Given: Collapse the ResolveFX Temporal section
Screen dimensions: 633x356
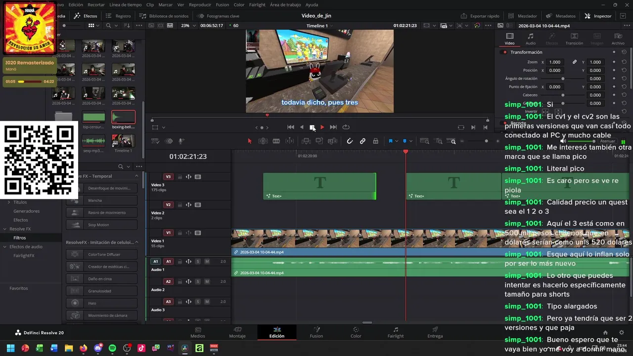Looking at the screenshot, I should click(136, 176).
